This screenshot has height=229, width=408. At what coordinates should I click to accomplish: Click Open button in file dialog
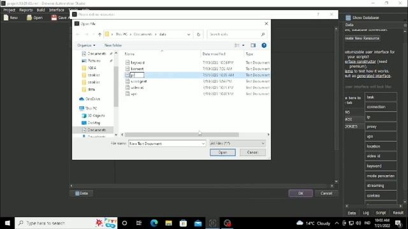(222, 153)
